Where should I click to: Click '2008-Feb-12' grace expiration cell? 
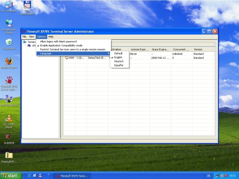160,58
